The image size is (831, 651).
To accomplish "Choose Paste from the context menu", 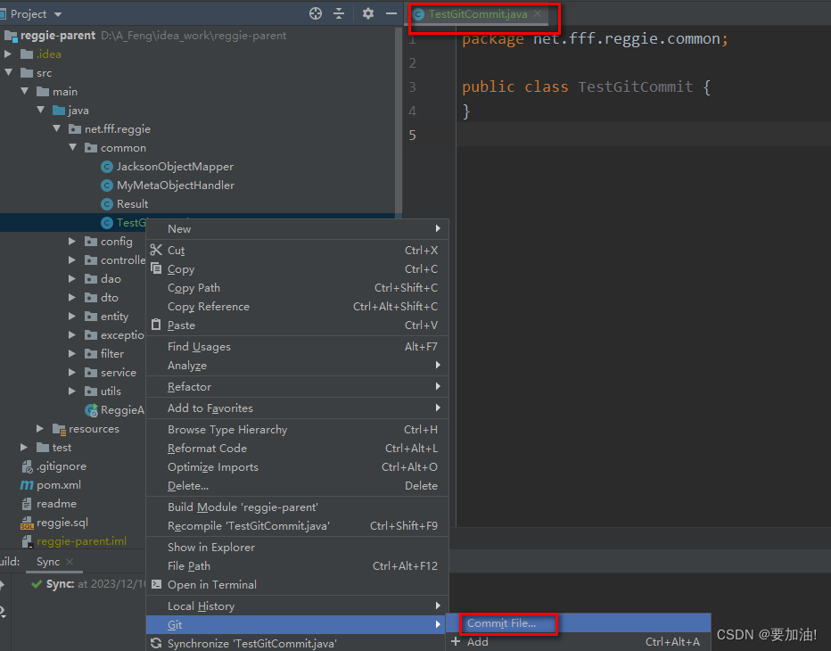I will point(297,325).
